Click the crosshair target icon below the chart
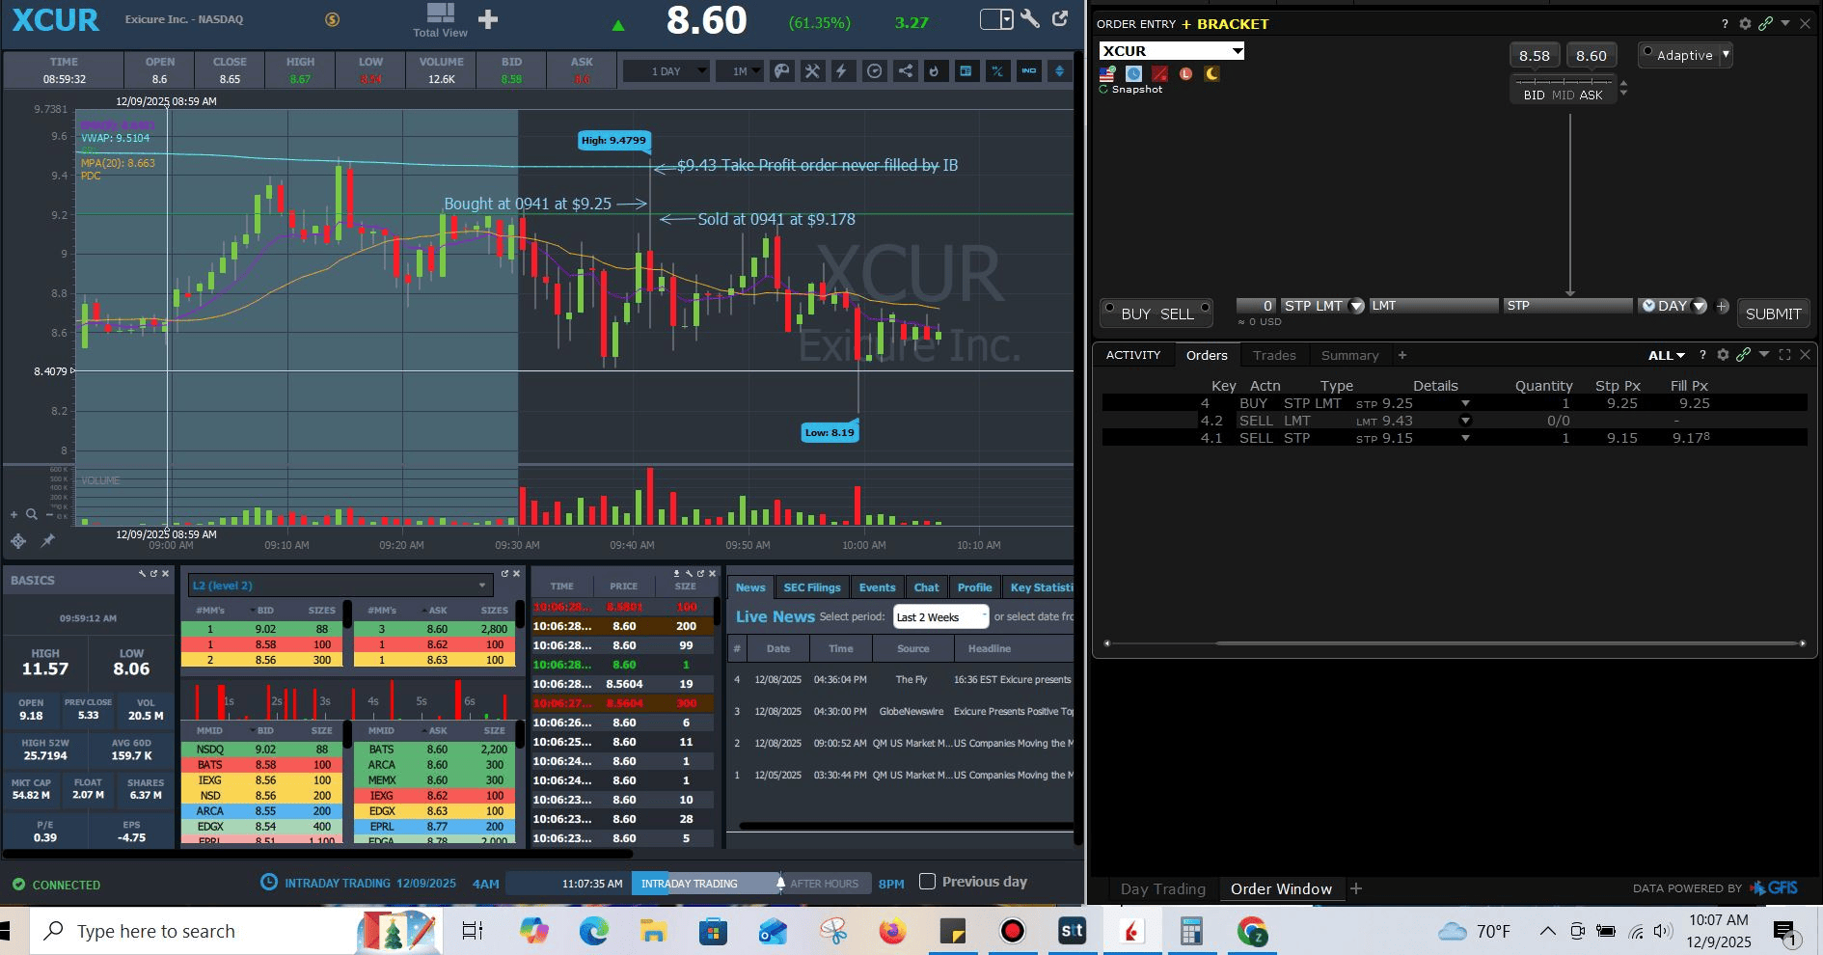The image size is (1823, 955). click(18, 540)
